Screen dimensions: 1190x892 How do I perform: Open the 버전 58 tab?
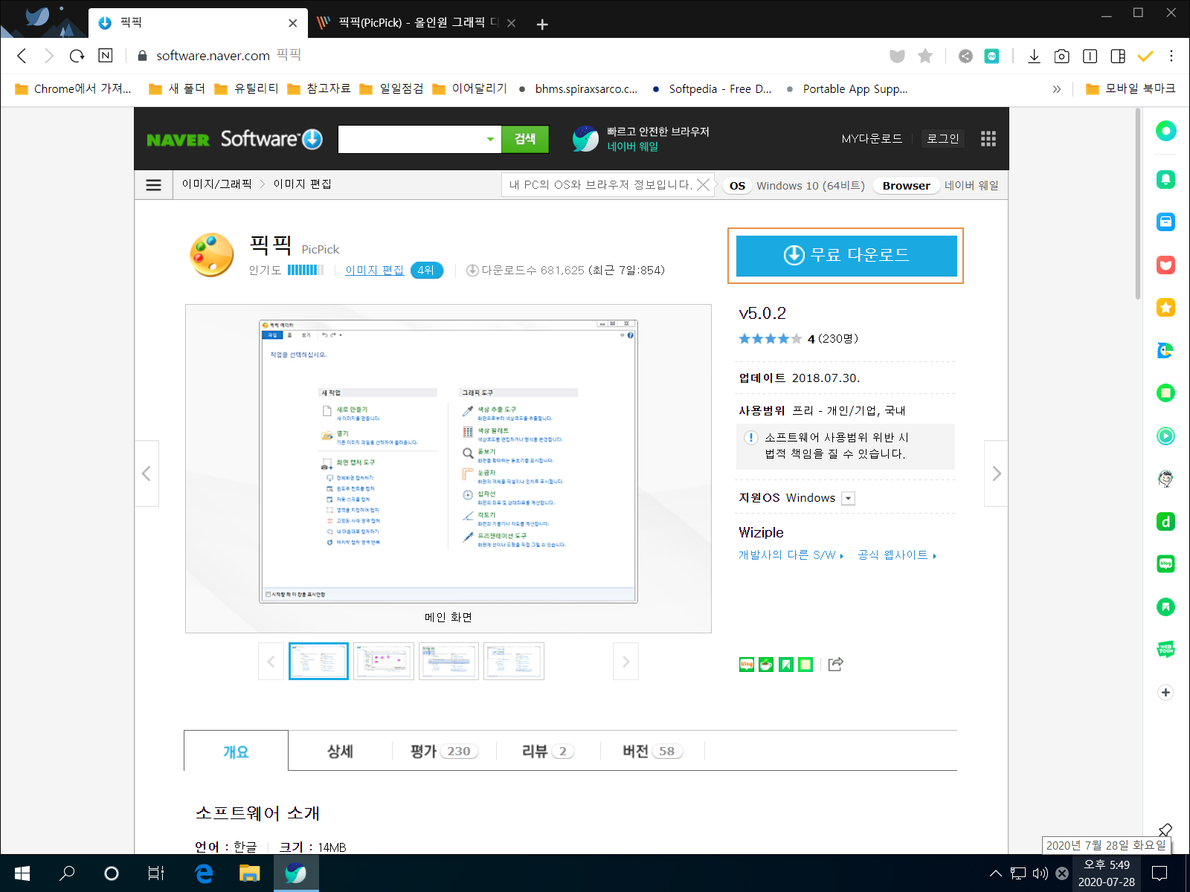[652, 751]
